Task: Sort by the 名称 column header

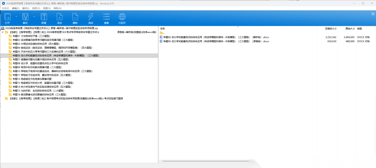Action: 163,28
